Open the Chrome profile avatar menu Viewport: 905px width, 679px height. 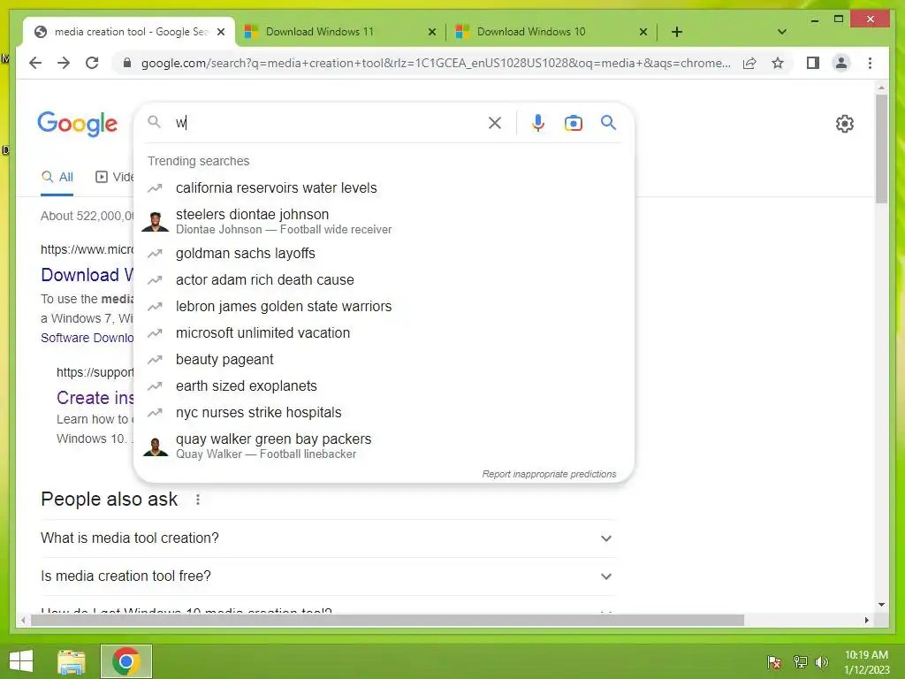click(x=841, y=63)
